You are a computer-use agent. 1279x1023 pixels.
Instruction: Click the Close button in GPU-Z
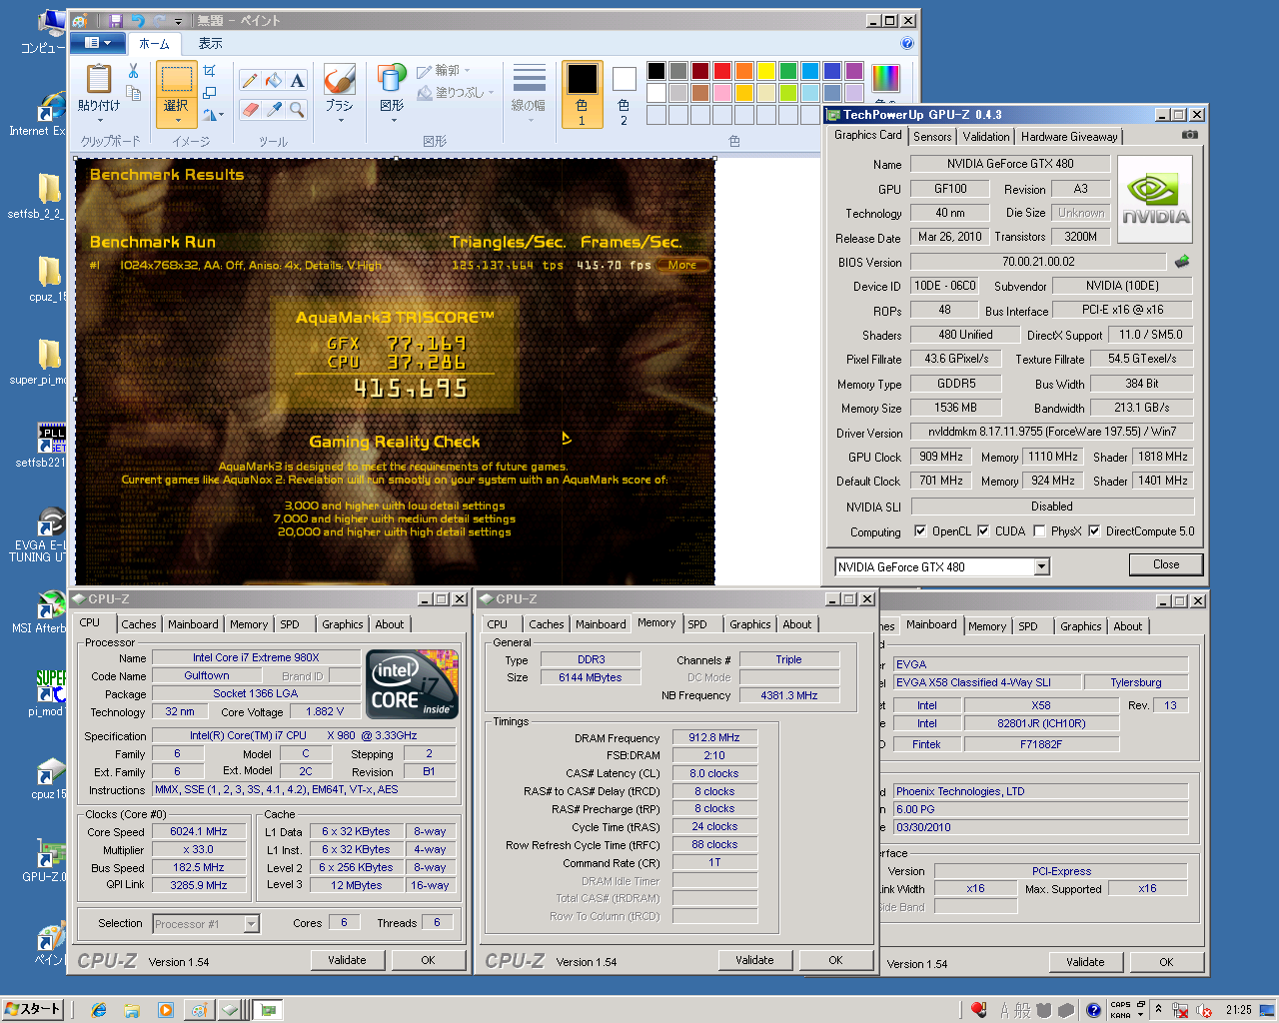(x=1166, y=564)
